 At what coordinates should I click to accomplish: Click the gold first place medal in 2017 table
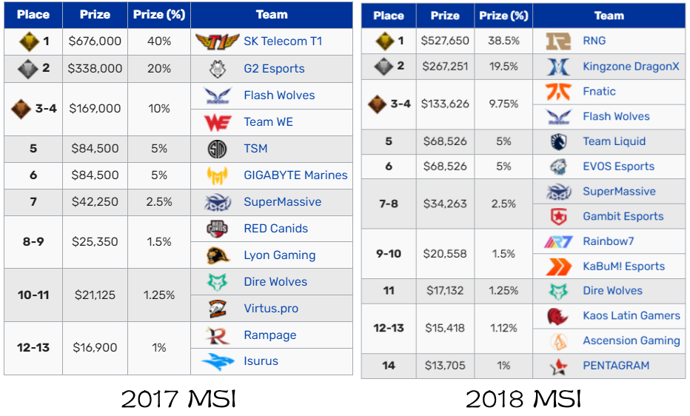30,41
